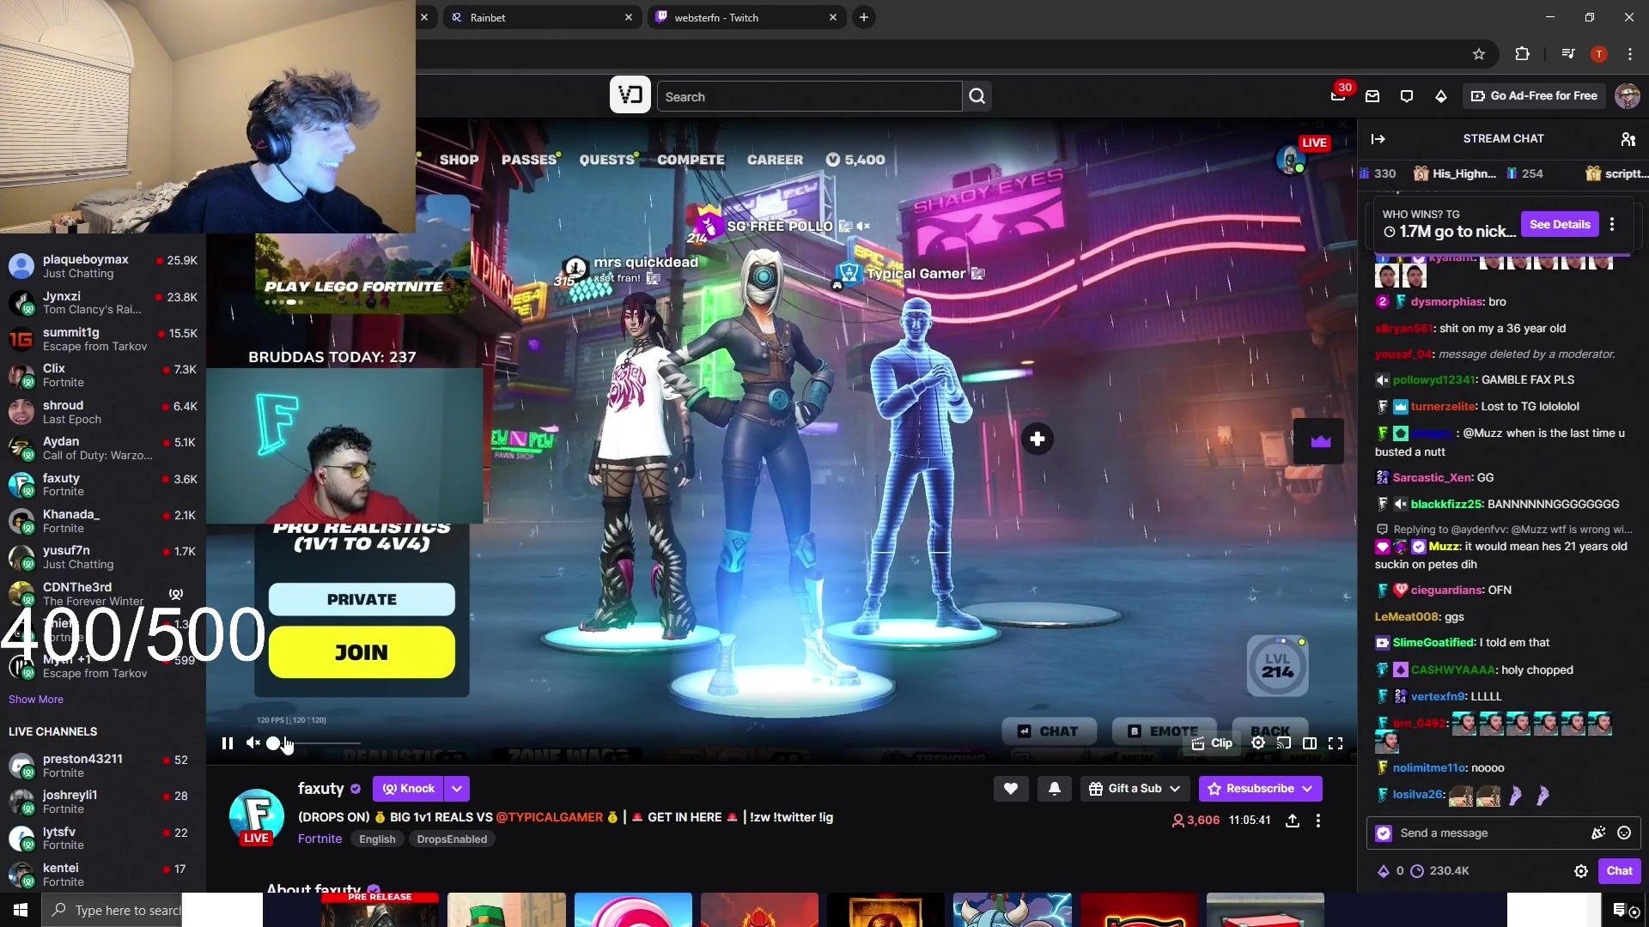Open yusuf7n channel in sidebar
The width and height of the screenshot is (1649, 927).
pyautogui.click(x=103, y=557)
